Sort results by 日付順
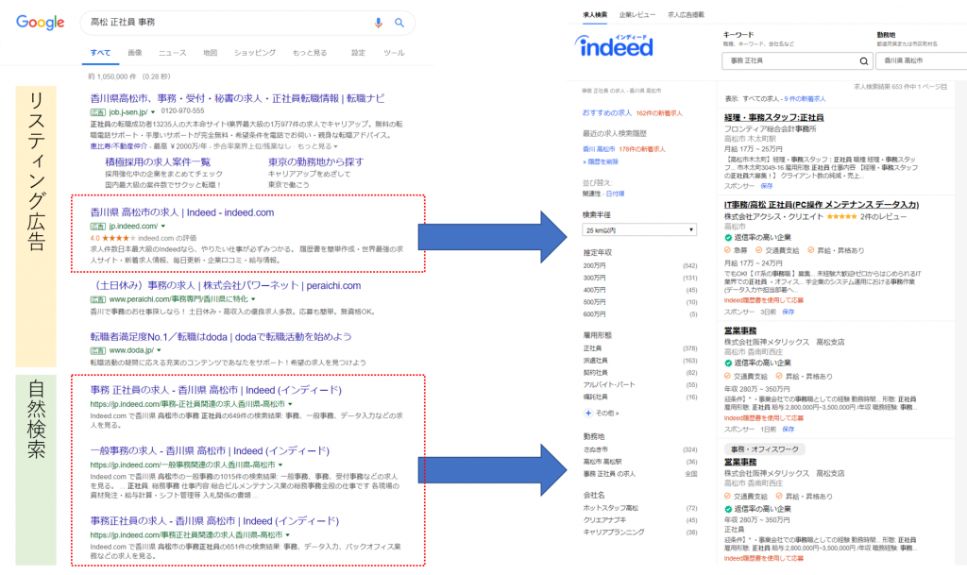Viewport: 967px width, 575px height. coord(615,194)
